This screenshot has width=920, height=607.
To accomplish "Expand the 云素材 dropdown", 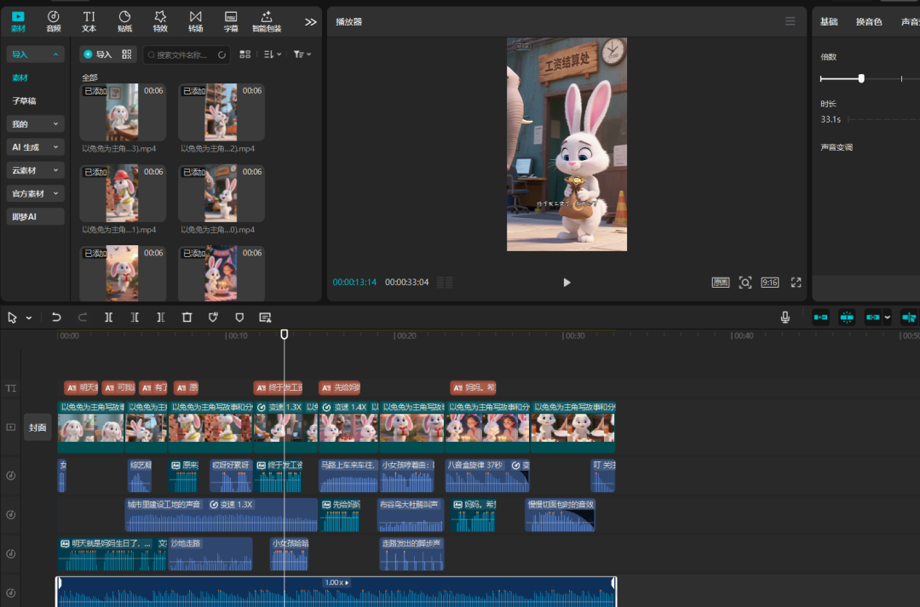I will point(34,169).
